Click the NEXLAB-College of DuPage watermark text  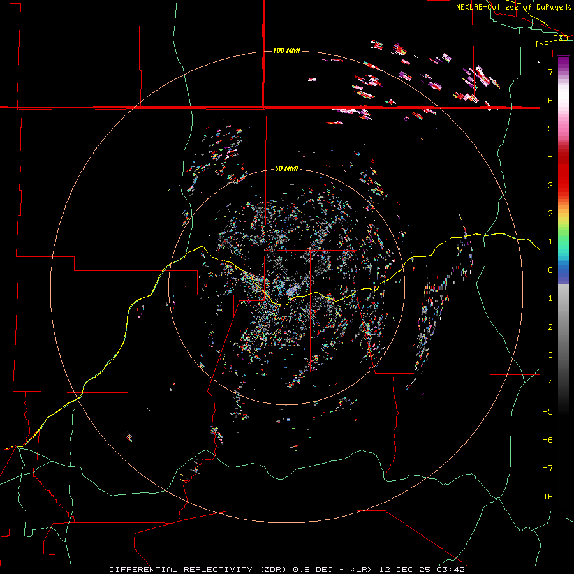pyautogui.click(x=513, y=7)
